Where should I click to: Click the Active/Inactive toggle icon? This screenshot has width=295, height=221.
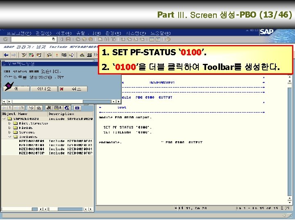coord(31,55)
